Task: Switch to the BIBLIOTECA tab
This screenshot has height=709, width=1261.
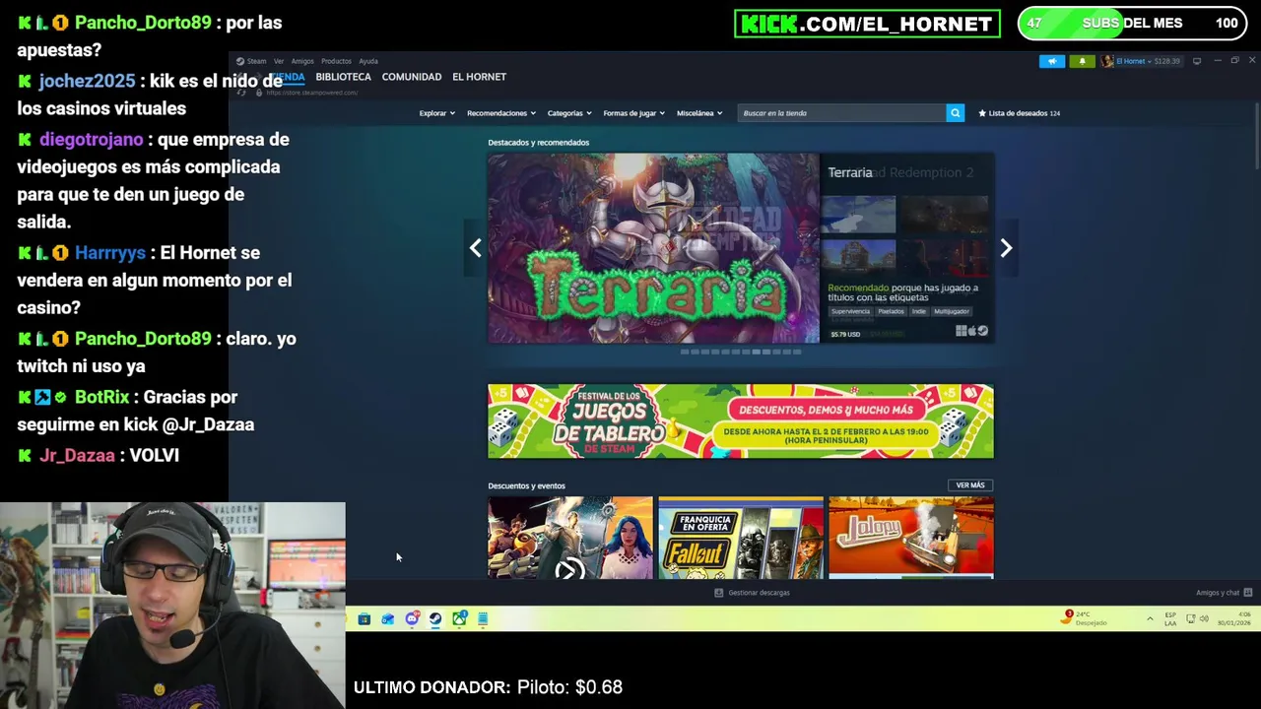Action: 343,77
